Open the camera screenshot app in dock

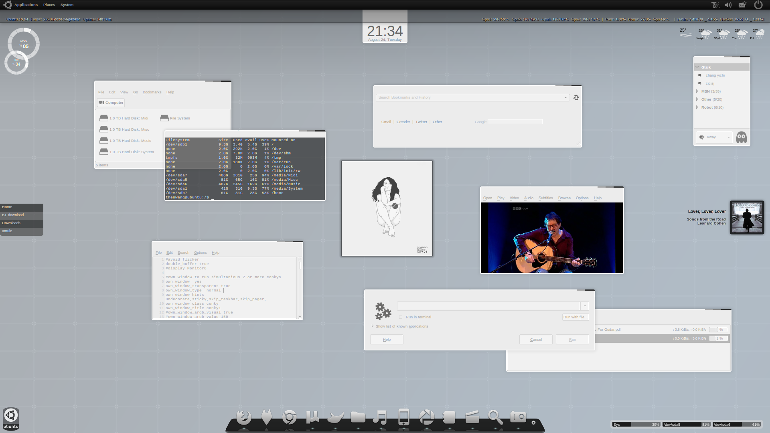click(518, 417)
